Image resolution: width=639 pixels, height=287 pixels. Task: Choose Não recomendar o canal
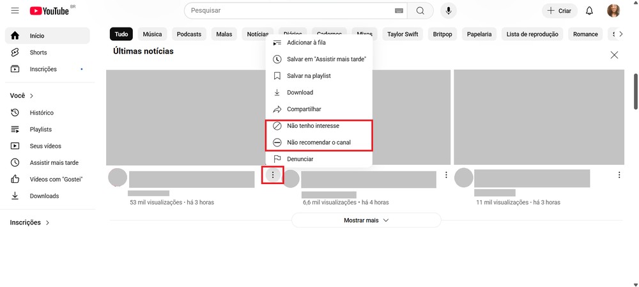[x=319, y=143]
